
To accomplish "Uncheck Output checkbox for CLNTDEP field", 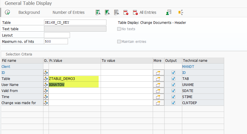I will [x=173, y=103].
